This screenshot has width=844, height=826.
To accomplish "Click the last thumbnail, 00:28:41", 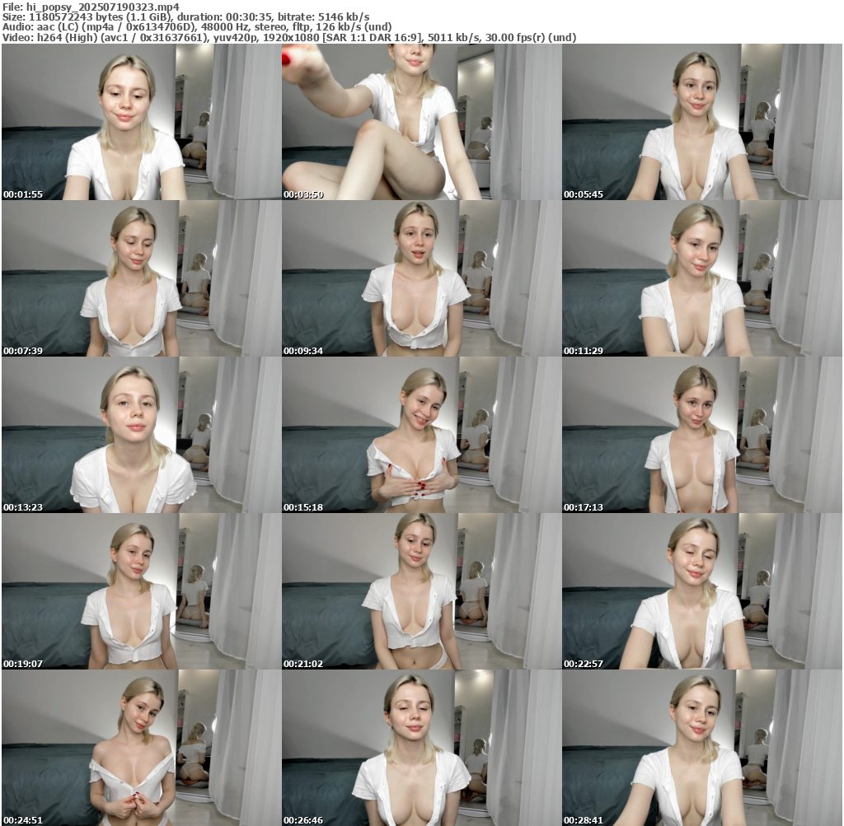I will click(701, 748).
